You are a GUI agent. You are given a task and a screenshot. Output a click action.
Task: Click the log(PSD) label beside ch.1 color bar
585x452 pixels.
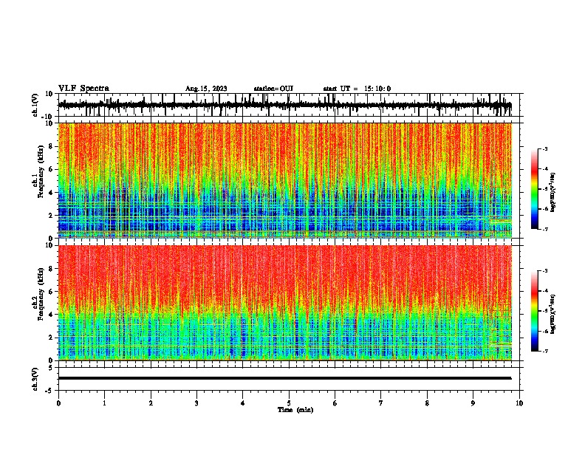coord(553,193)
